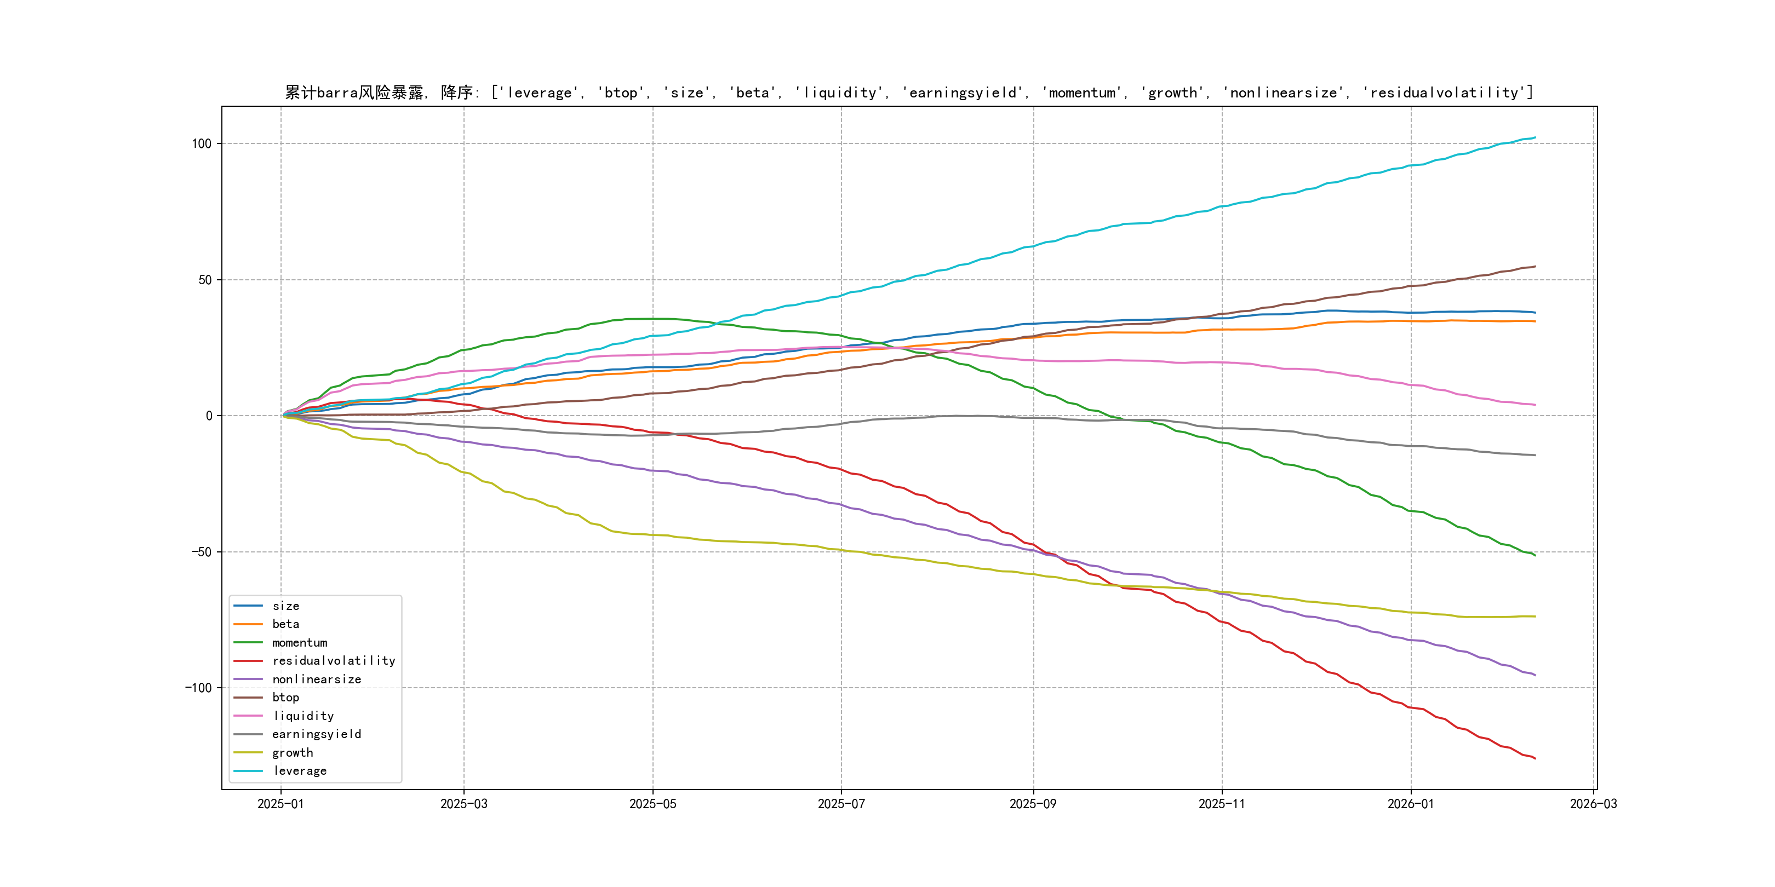Click the 0 y-axis tick label

point(209,416)
